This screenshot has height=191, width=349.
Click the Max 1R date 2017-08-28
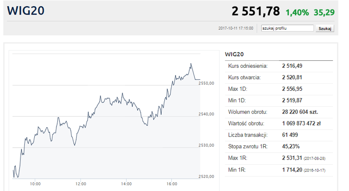coord(314,159)
